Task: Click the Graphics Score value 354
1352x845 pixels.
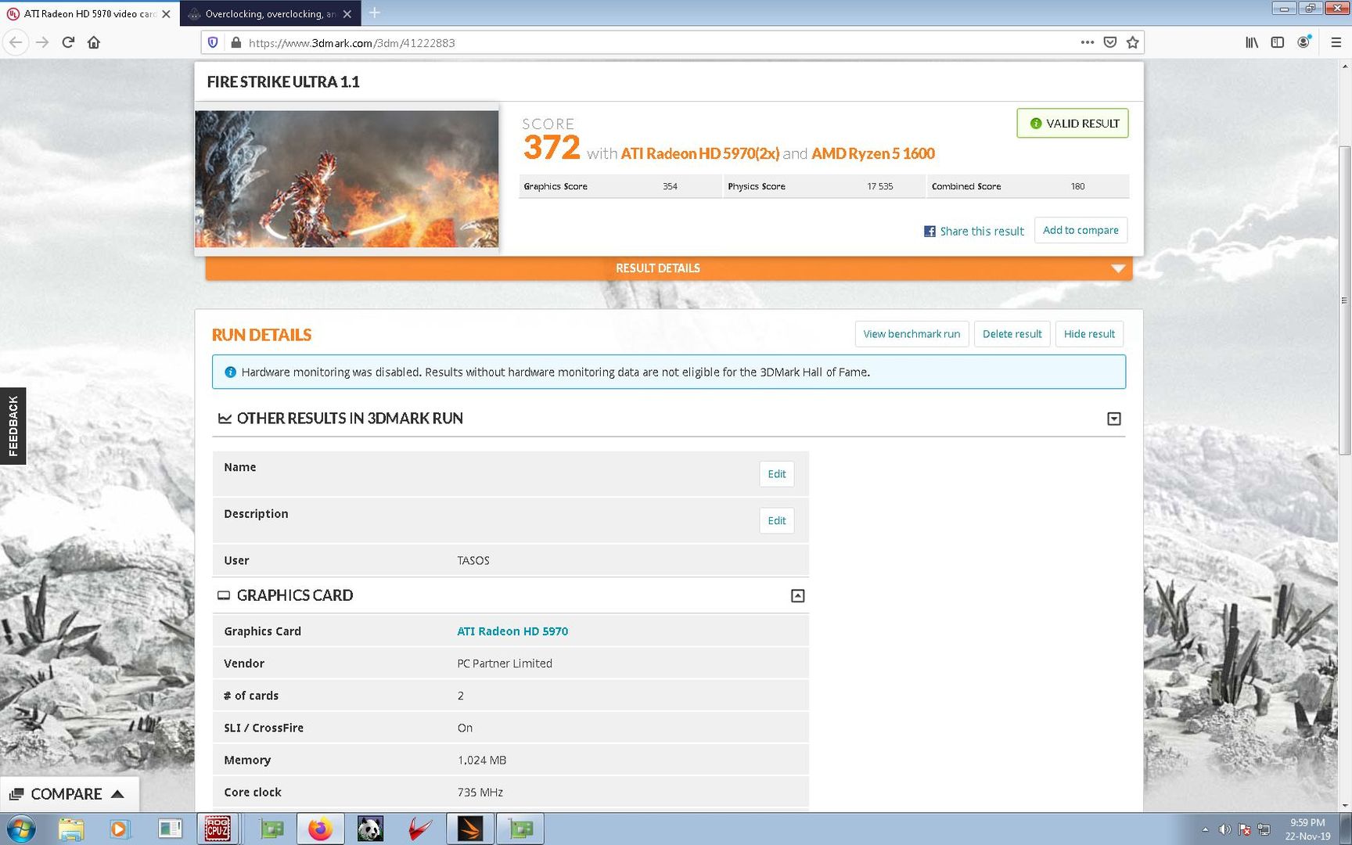Action: coord(670,186)
